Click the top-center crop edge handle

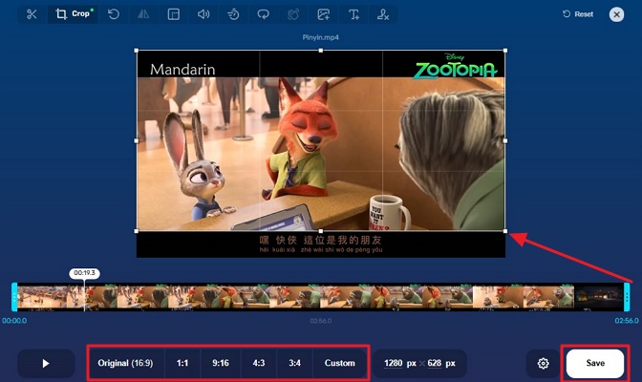point(321,51)
